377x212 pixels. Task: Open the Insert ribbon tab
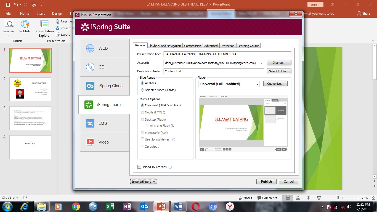pos(41,14)
